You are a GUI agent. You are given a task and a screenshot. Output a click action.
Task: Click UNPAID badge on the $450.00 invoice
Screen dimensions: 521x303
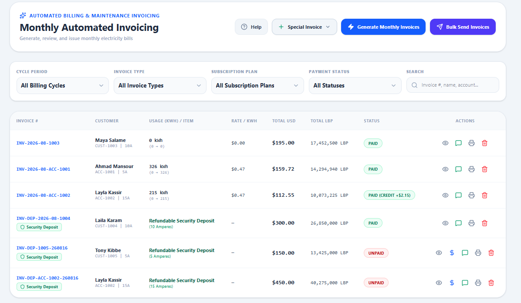(376, 283)
